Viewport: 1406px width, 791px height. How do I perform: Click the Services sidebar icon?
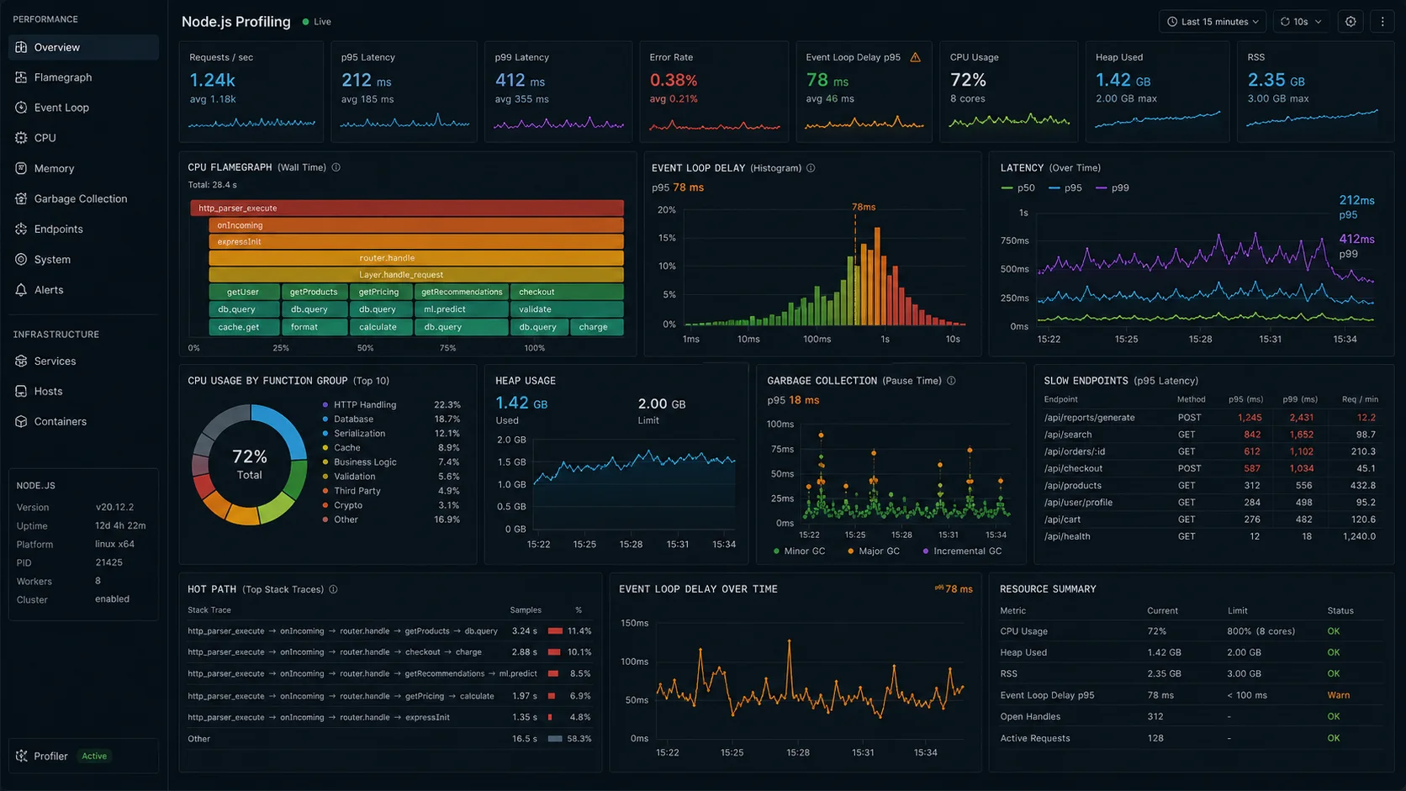coord(21,361)
